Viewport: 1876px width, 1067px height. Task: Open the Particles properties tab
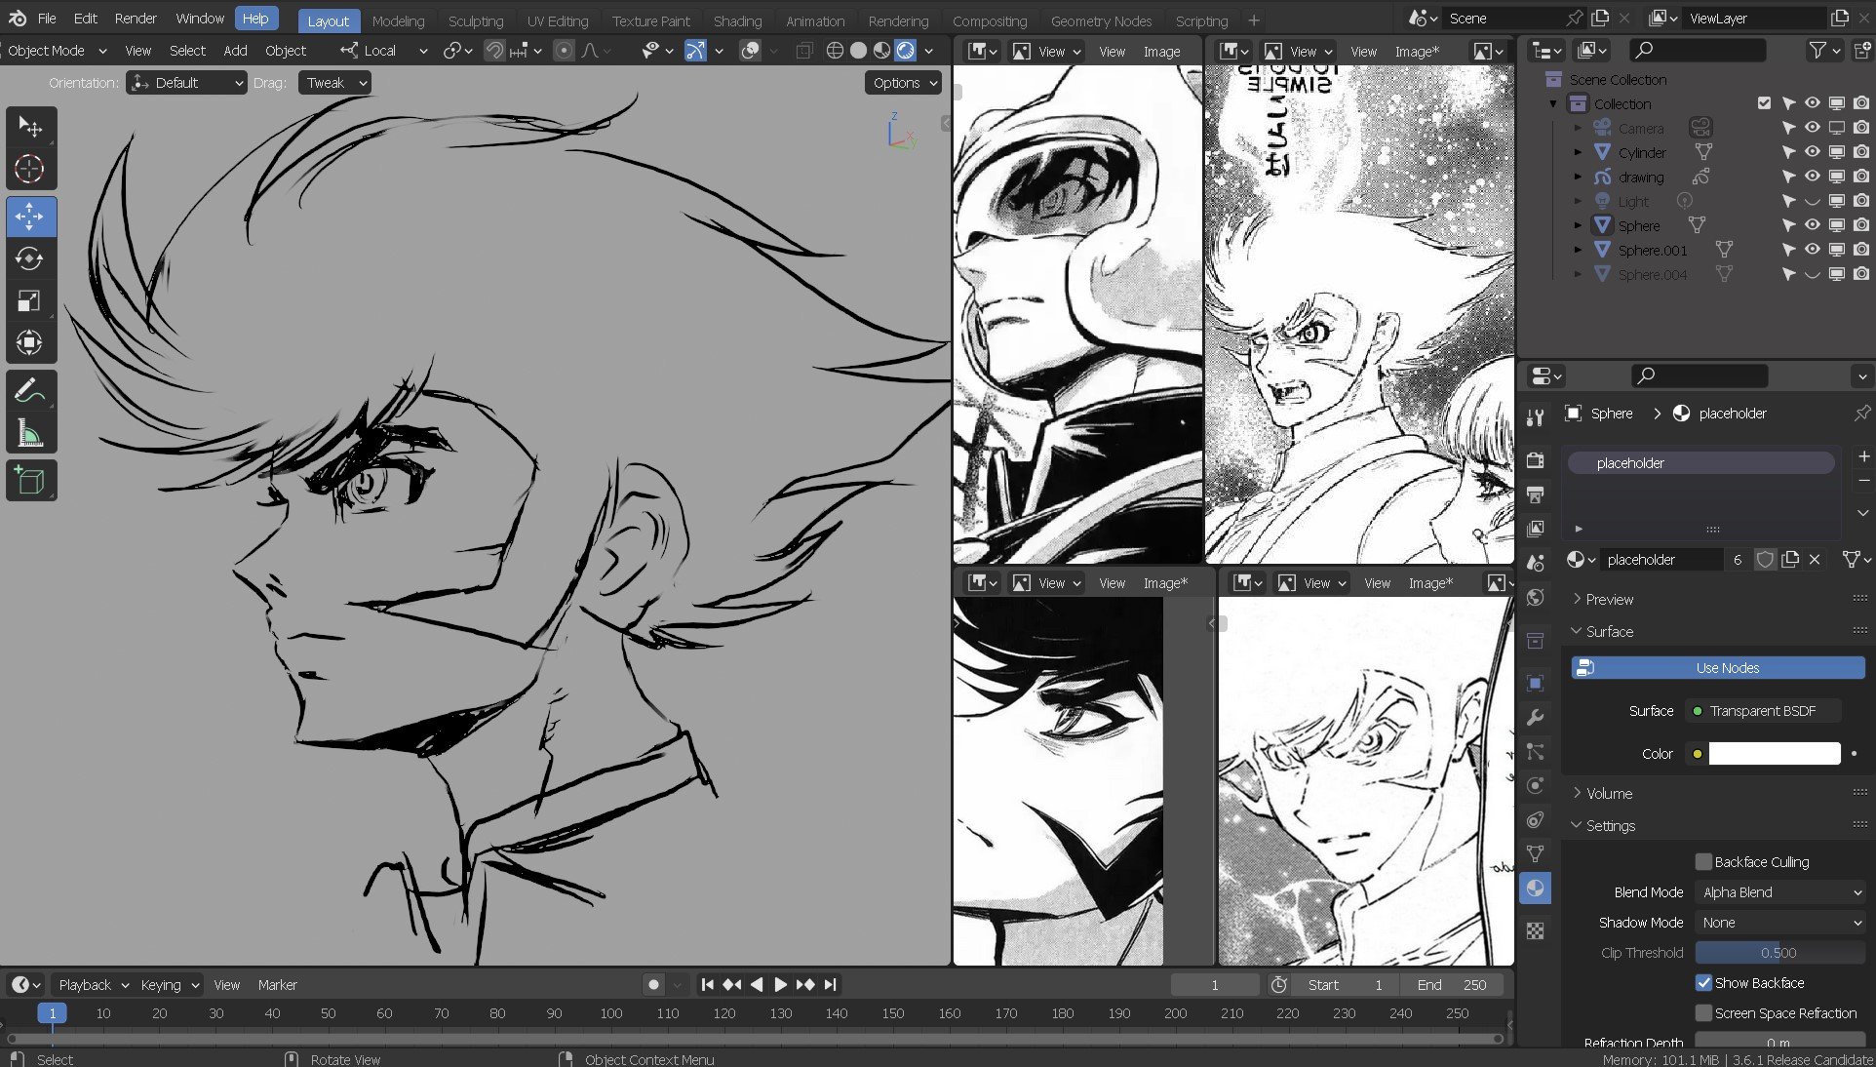tap(1536, 751)
